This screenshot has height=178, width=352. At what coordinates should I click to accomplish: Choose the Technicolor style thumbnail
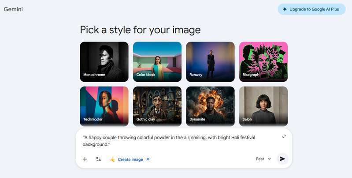point(104,106)
